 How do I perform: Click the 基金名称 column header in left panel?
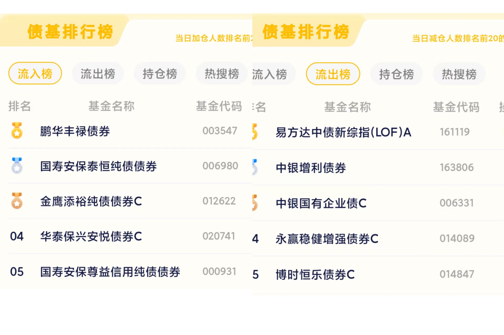pyautogui.click(x=112, y=106)
